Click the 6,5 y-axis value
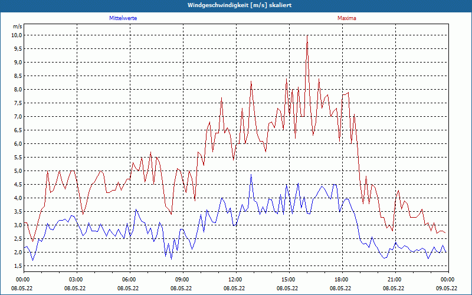 point(18,130)
